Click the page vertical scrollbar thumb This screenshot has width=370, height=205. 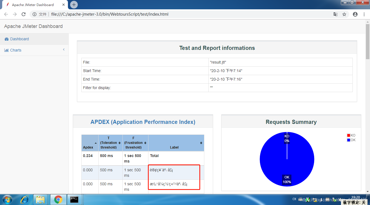click(368, 41)
